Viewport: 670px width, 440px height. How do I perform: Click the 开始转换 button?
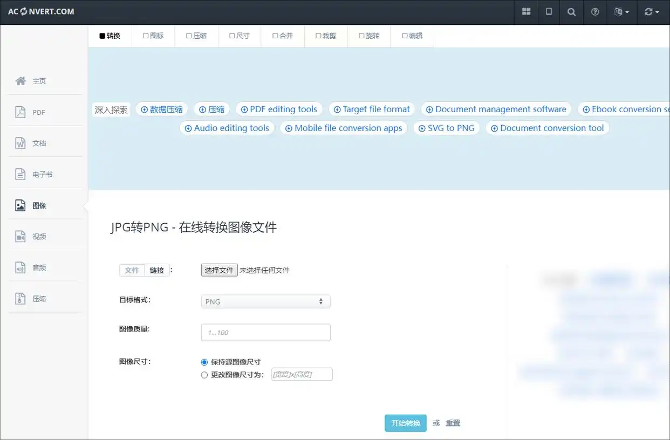click(x=406, y=423)
